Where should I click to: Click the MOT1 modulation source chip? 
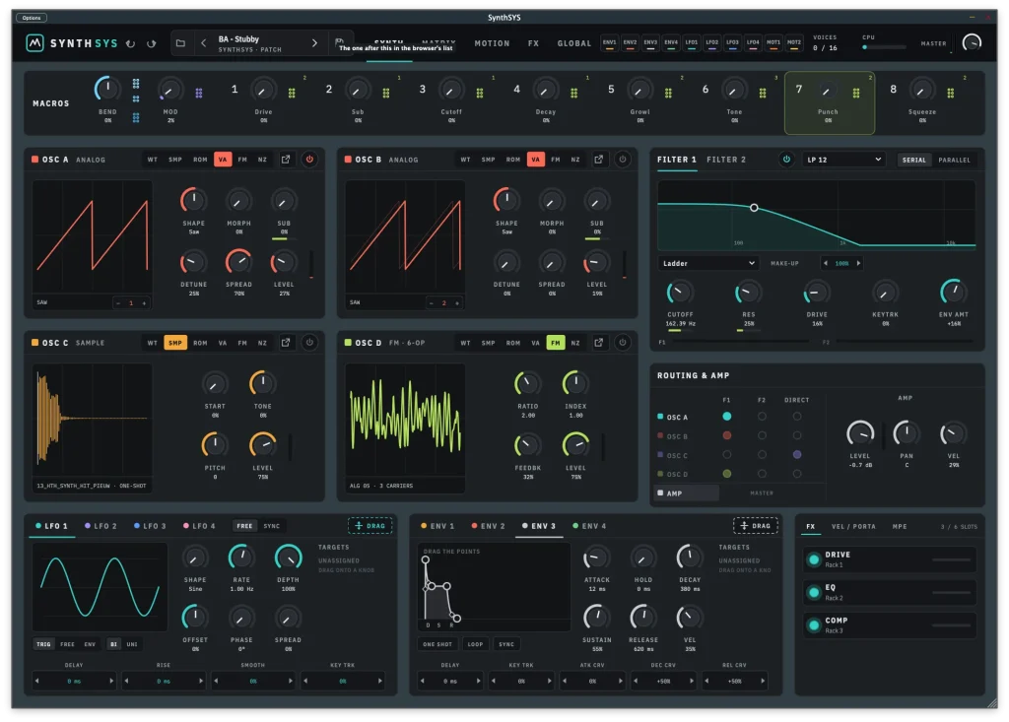click(x=774, y=43)
